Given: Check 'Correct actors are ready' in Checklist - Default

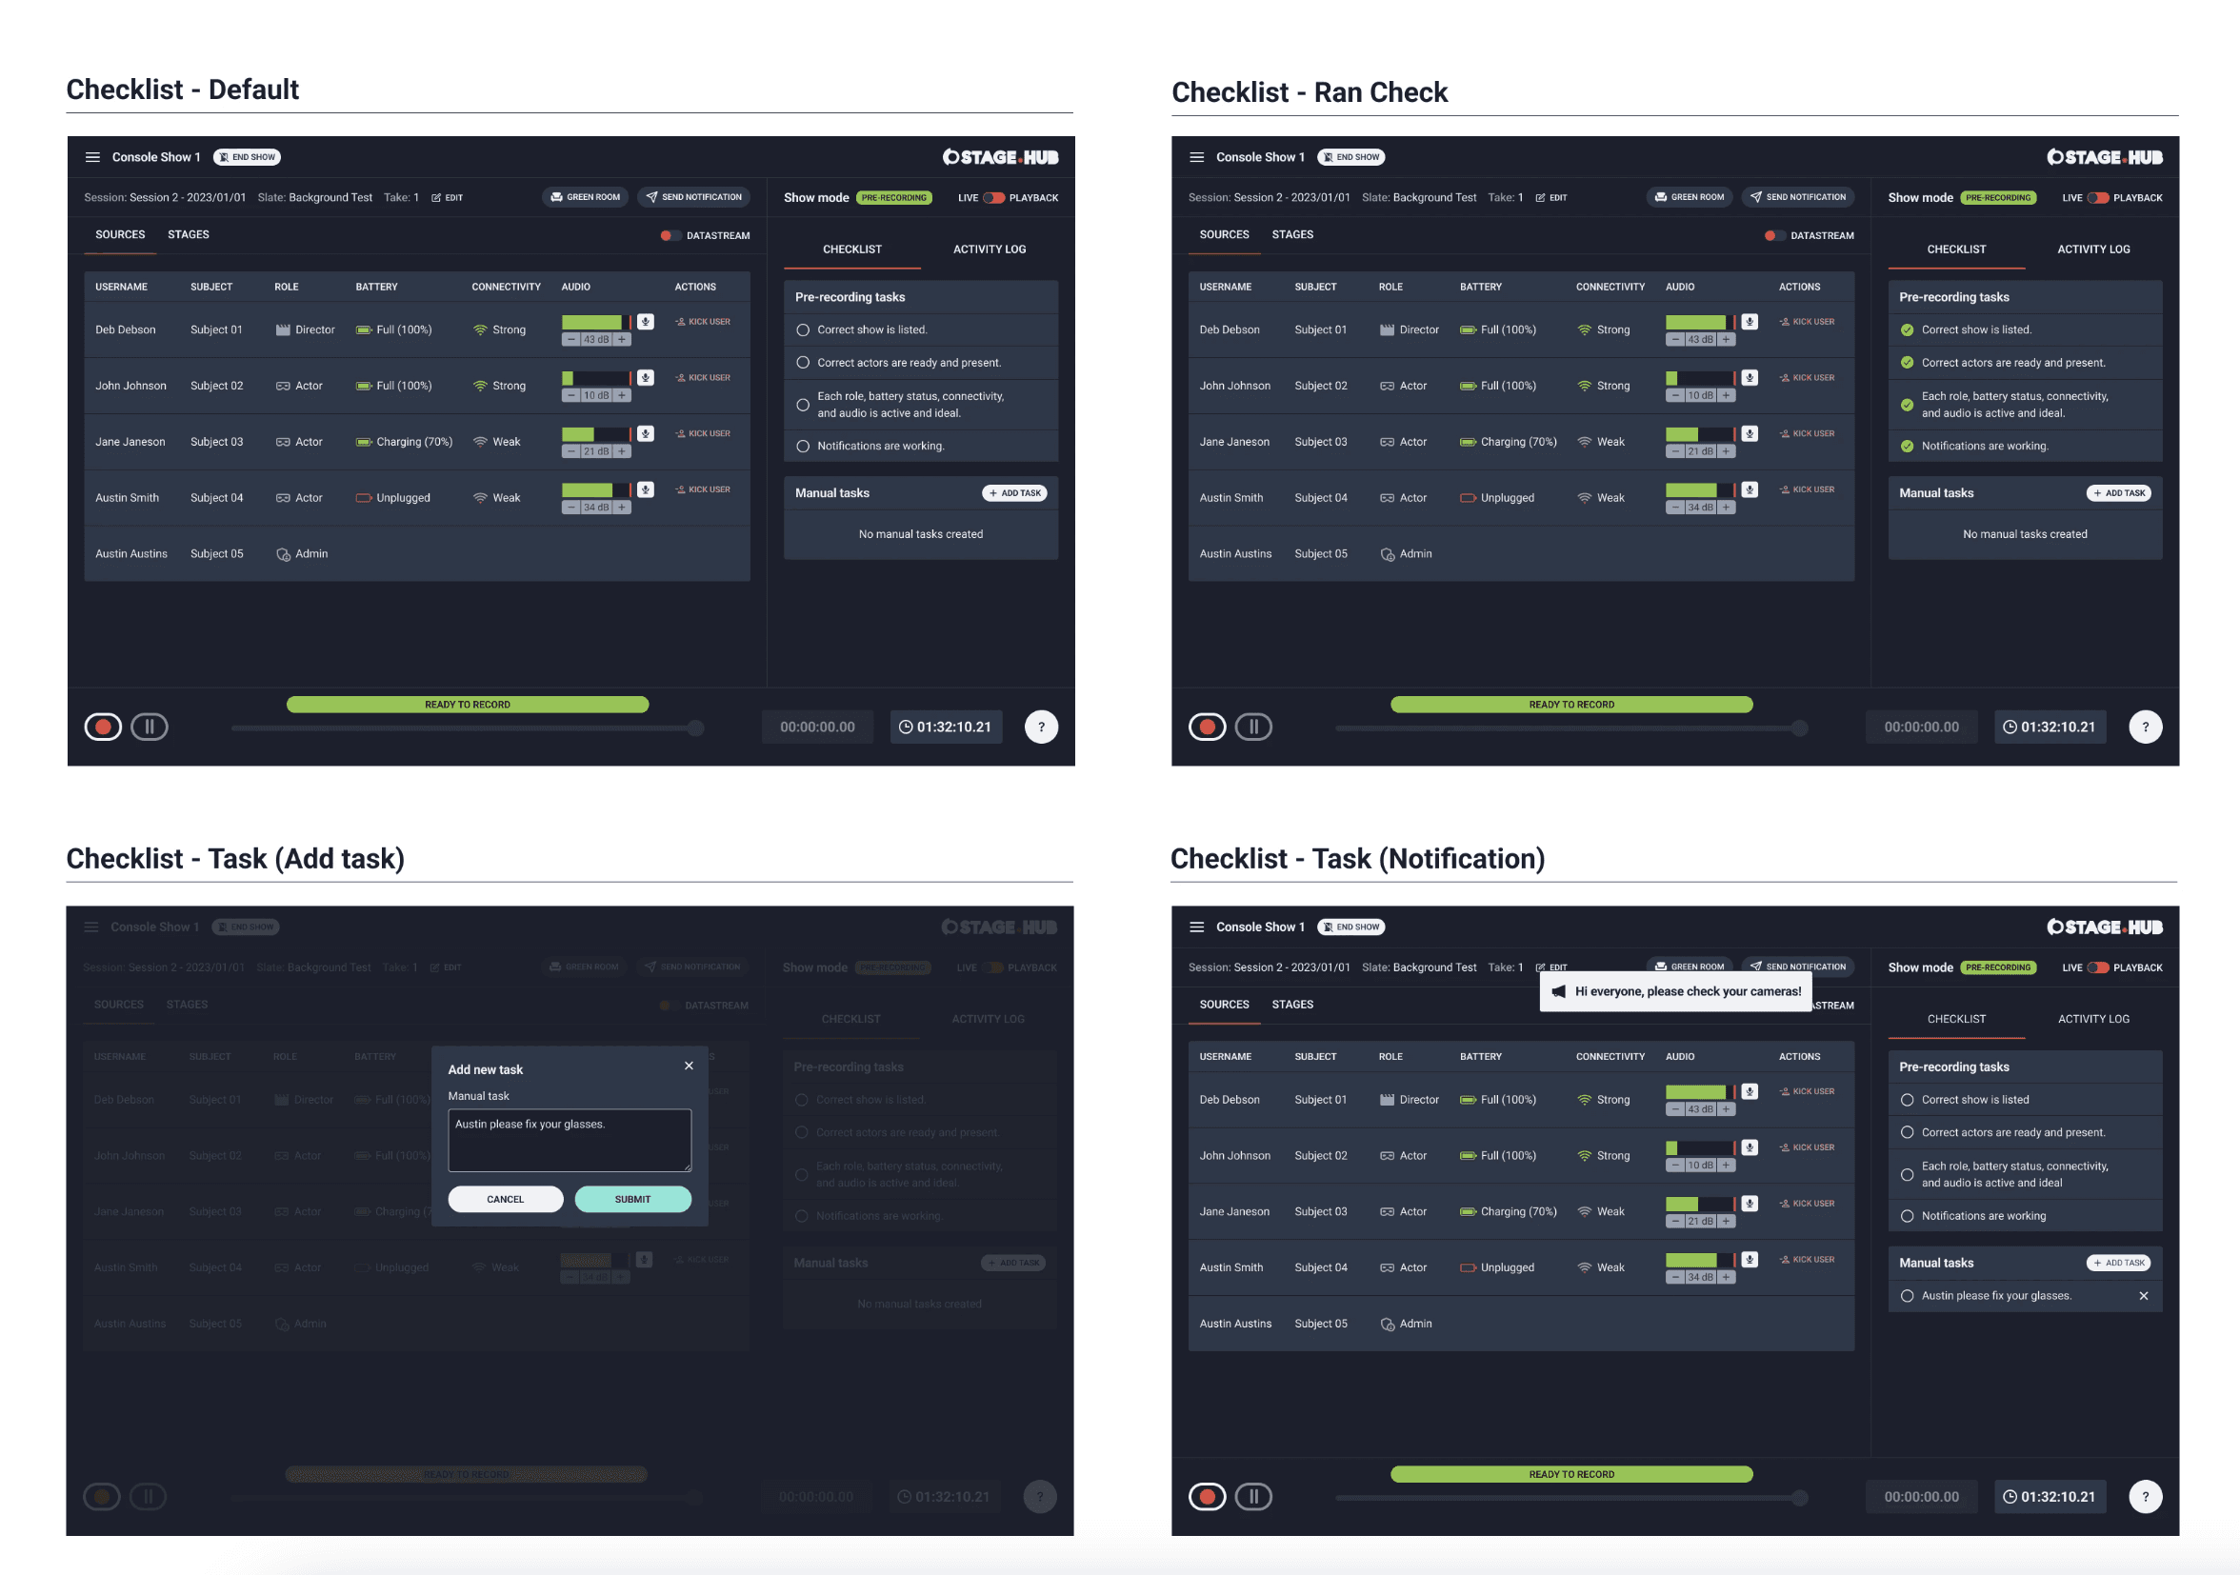Looking at the screenshot, I should tap(803, 363).
